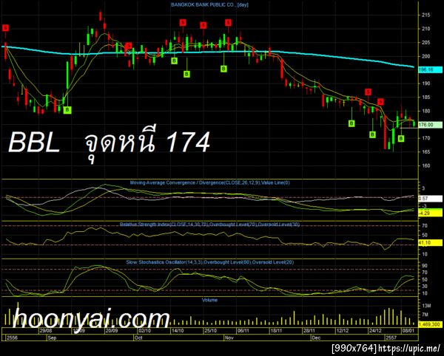Click the 160 price axis label
The width and height of the screenshot is (444, 356).
[425, 165]
